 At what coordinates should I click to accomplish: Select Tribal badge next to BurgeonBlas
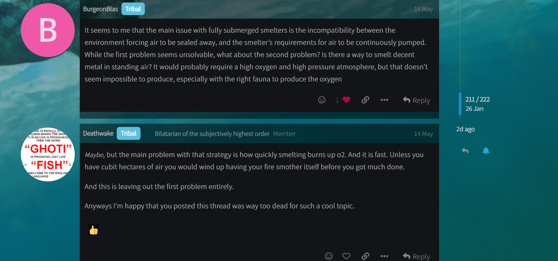tap(133, 9)
